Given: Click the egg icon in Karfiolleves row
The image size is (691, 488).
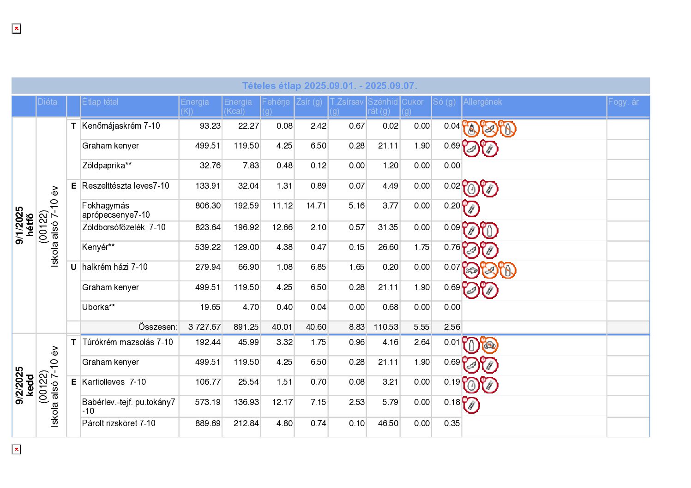Looking at the screenshot, I should (471, 385).
